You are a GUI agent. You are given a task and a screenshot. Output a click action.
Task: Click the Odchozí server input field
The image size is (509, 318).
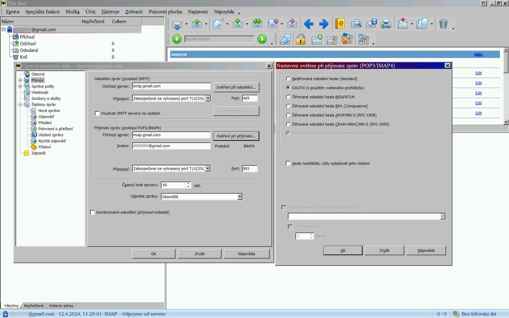pyautogui.click(x=171, y=86)
